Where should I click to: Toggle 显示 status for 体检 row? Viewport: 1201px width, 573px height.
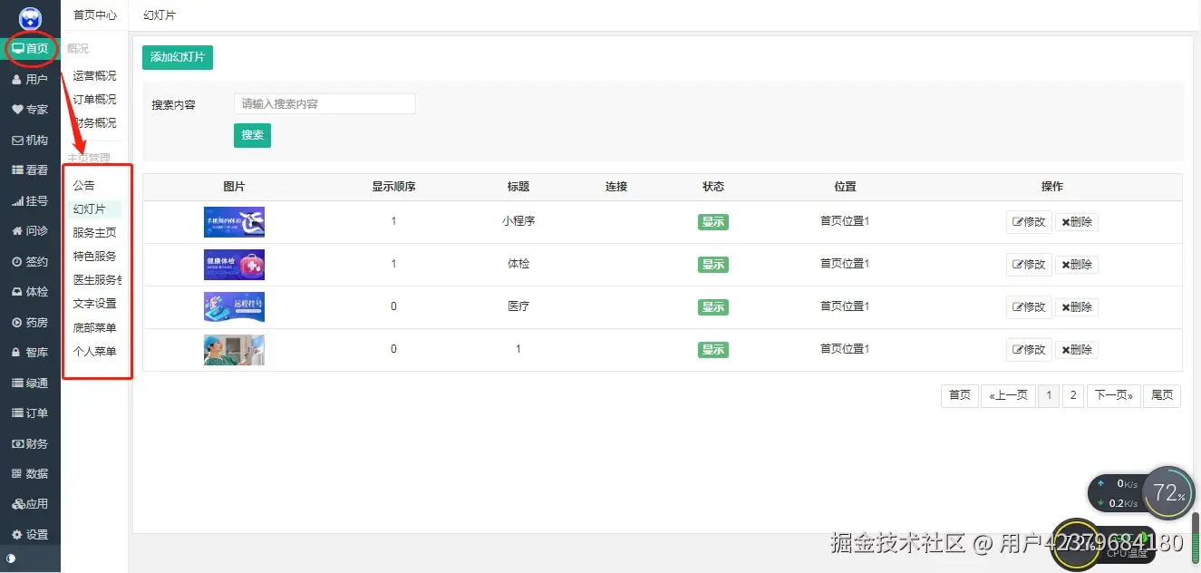click(x=713, y=265)
